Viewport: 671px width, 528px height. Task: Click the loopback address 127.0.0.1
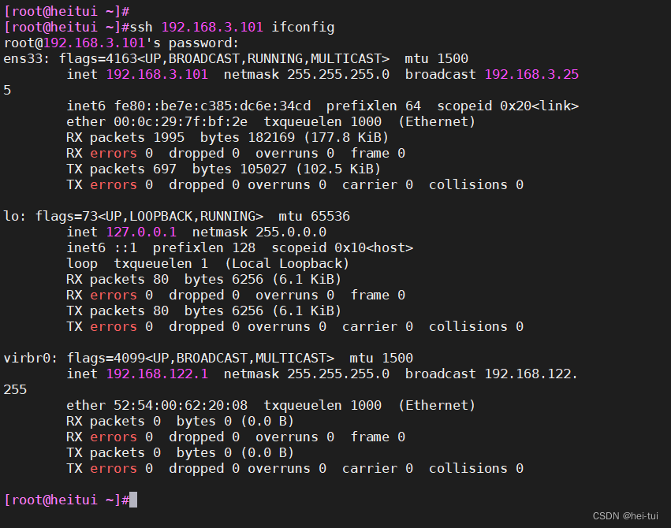click(141, 232)
